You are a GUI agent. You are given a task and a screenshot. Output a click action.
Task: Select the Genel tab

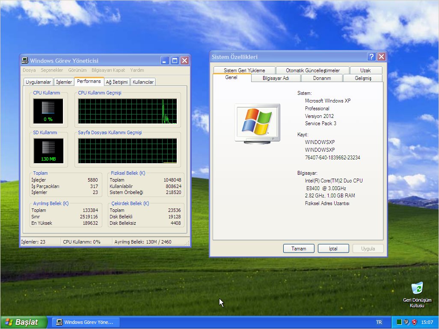tap(231, 77)
